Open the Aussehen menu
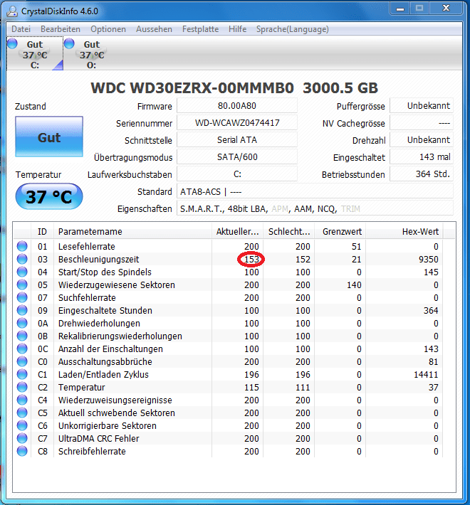Screen dimensions: 470x505 [x=154, y=29]
